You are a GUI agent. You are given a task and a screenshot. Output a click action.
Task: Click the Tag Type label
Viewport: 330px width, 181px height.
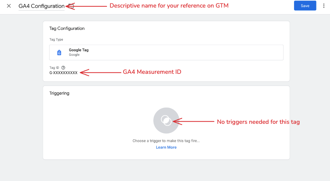coord(56,39)
